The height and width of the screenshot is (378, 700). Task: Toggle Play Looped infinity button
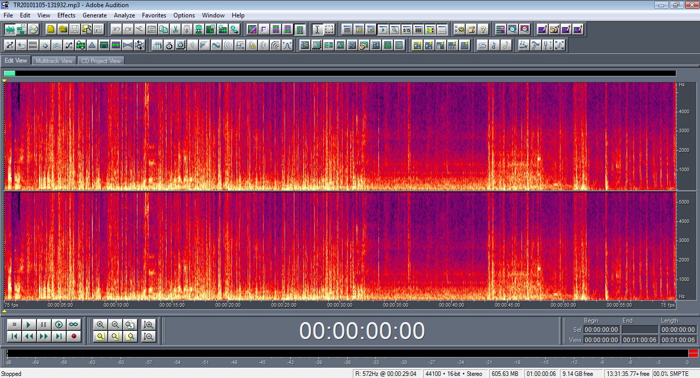pyautogui.click(x=74, y=325)
